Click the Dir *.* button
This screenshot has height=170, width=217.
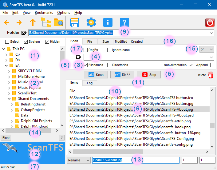pyautogui.click(x=122, y=75)
